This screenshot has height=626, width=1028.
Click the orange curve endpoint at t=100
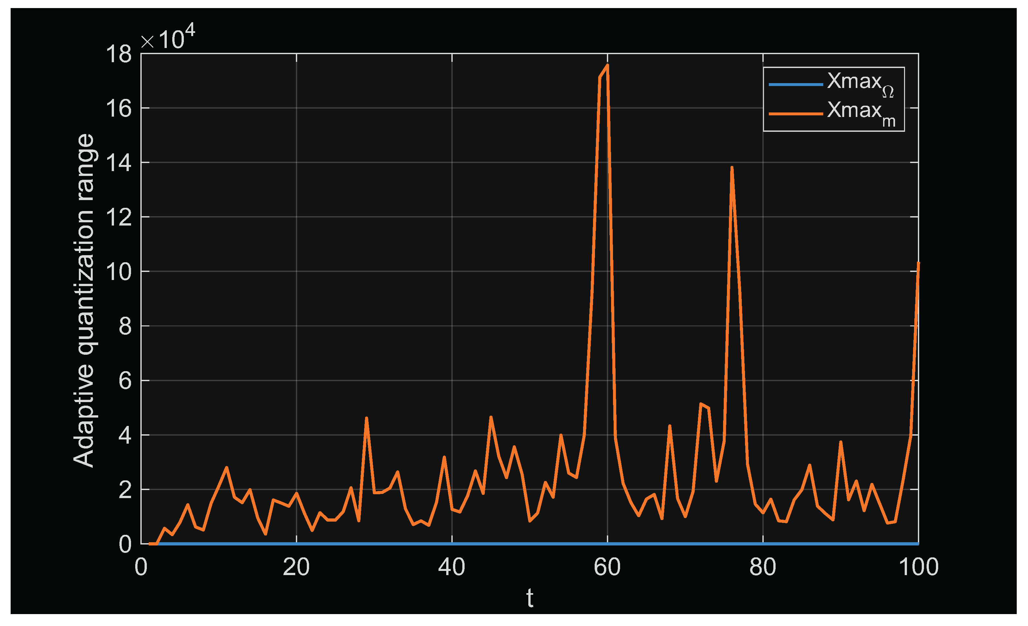pos(918,264)
